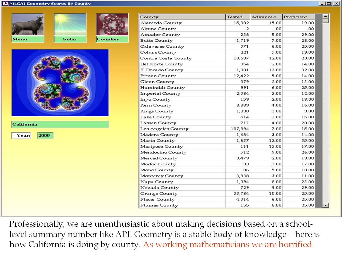The image size is (342, 257).
Task: Sort by the County column header
Action: point(182,17)
